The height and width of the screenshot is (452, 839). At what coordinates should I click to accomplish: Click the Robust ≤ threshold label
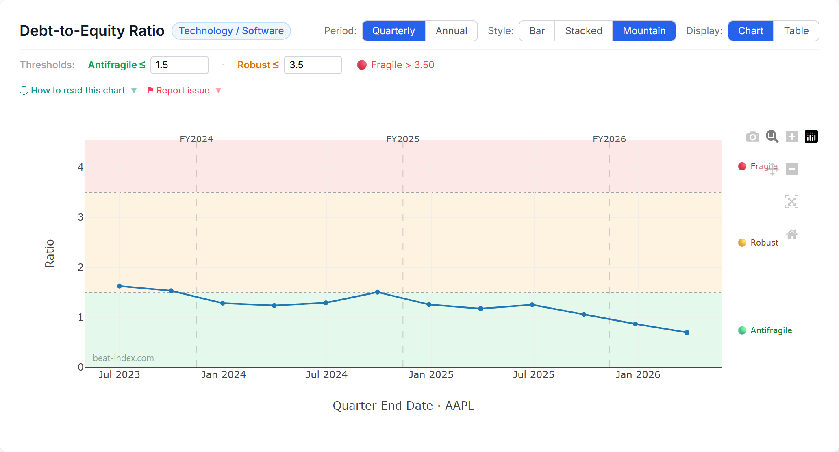258,65
